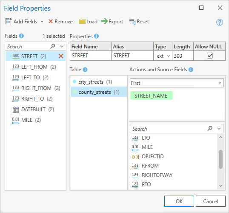Screen dimensions: 229x213
Task: Remove STREET field with its red X
Action: pyautogui.click(x=61, y=56)
